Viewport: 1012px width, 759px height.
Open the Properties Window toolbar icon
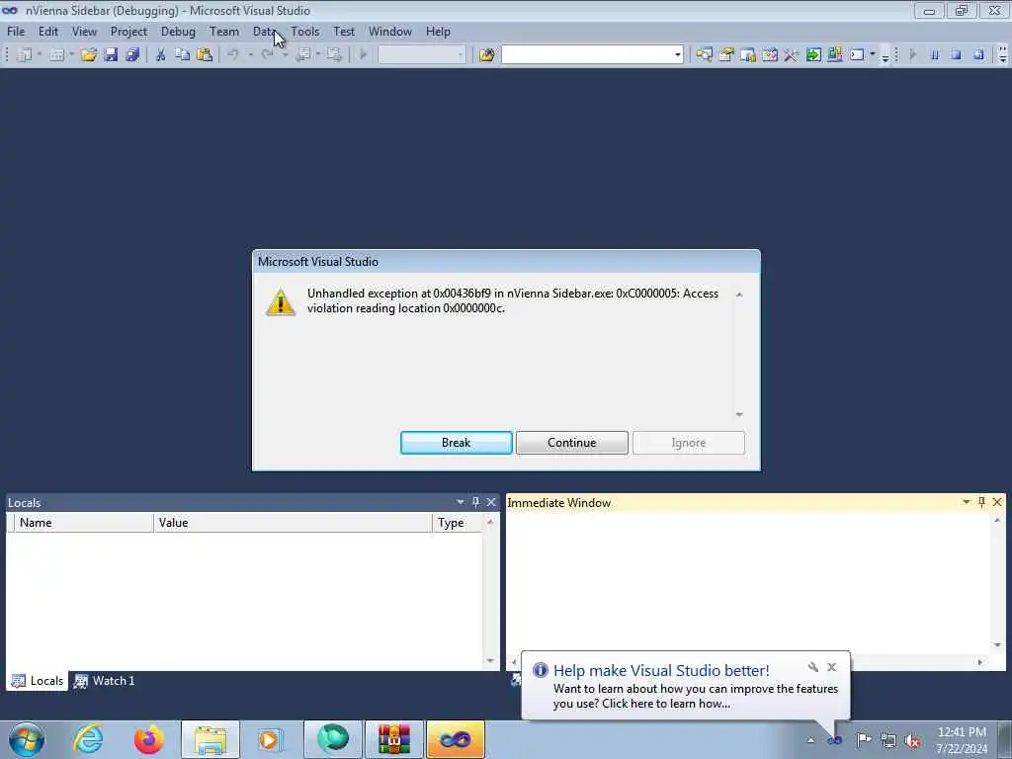pyautogui.click(x=726, y=55)
